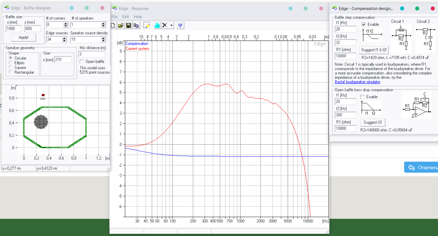Image resolution: width=438 pixels, height=236 pixels.
Task: Select the Rectangular speaker shape
Action: [11, 72]
